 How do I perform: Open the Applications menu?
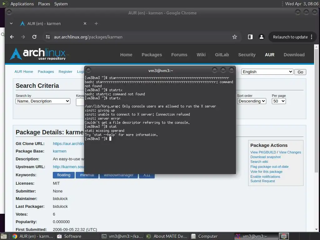[22, 4]
